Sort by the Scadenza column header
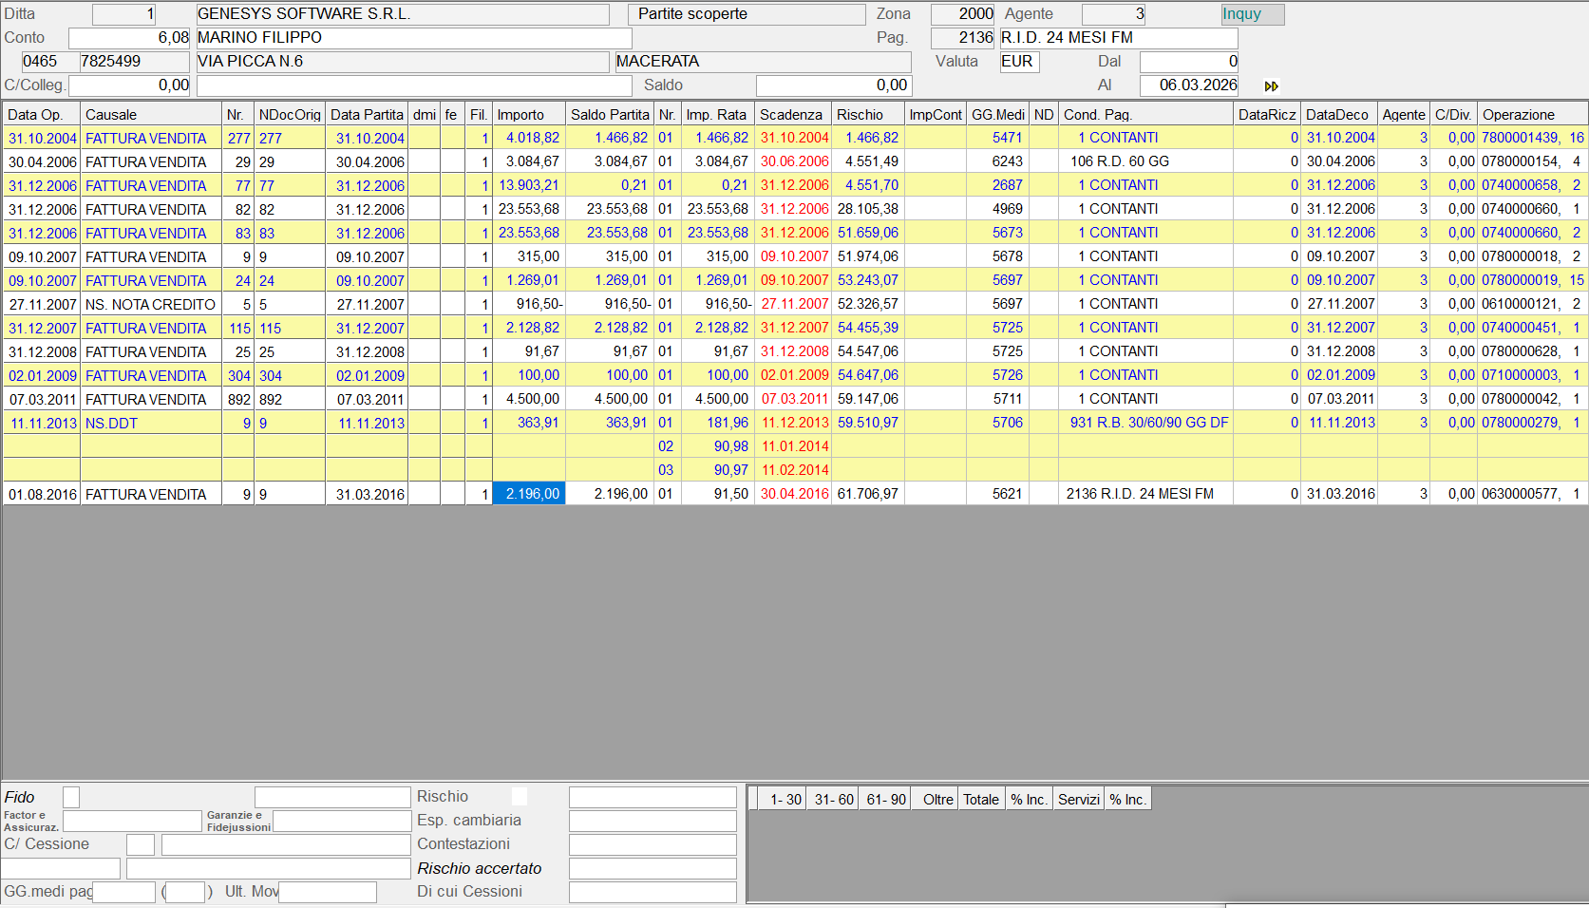 [x=792, y=115]
